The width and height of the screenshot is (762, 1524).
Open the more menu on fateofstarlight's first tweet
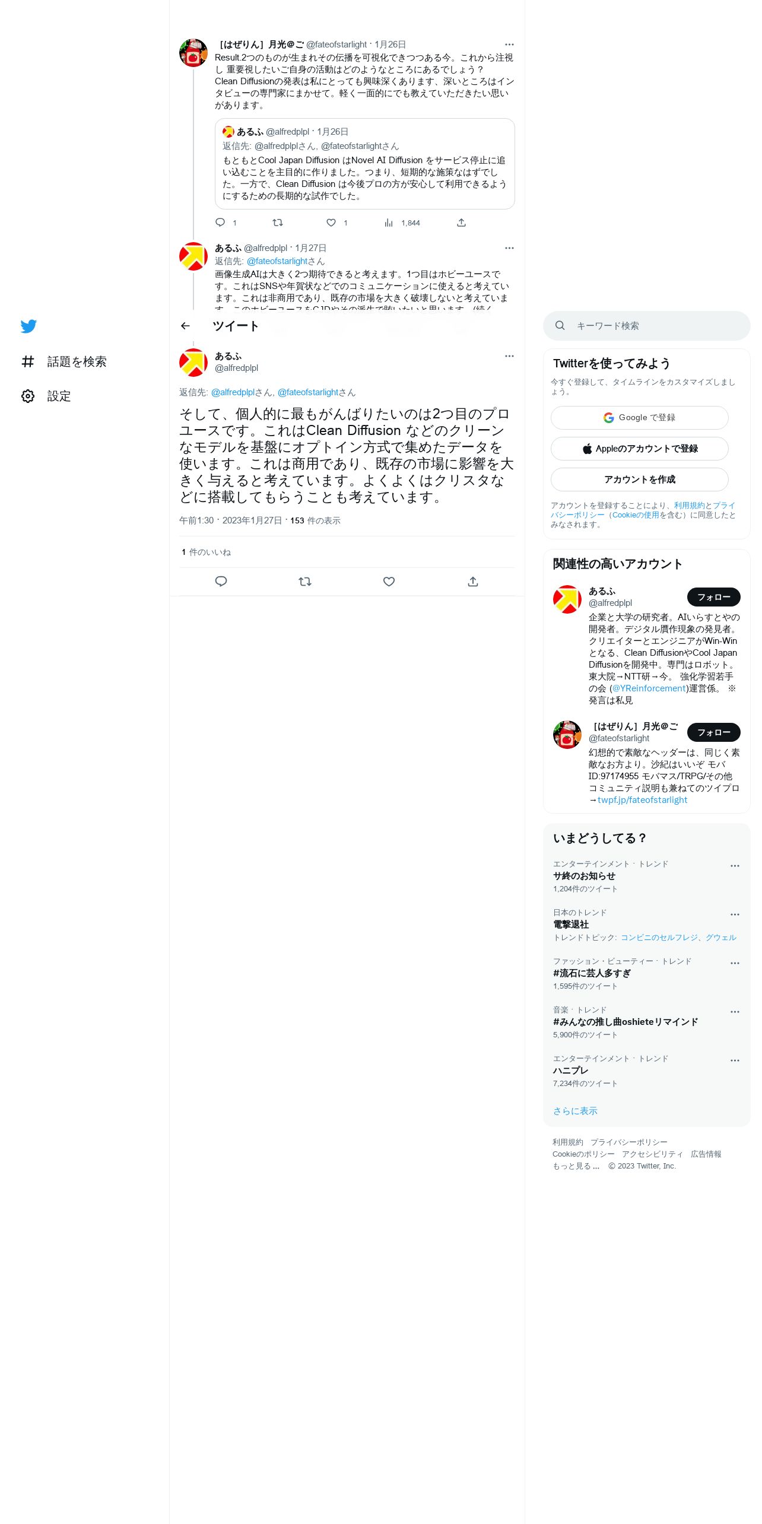509,45
